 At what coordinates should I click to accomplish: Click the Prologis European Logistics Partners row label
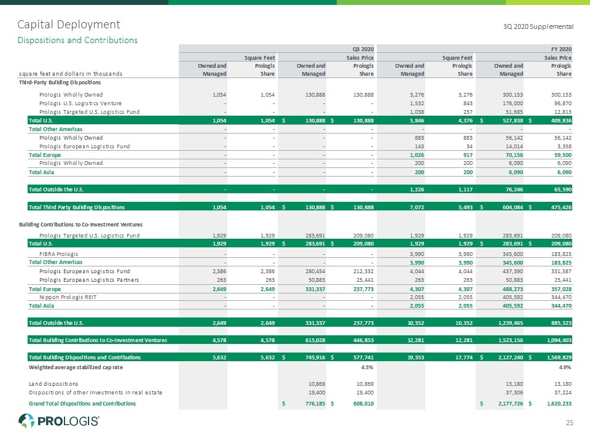click(89, 280)
